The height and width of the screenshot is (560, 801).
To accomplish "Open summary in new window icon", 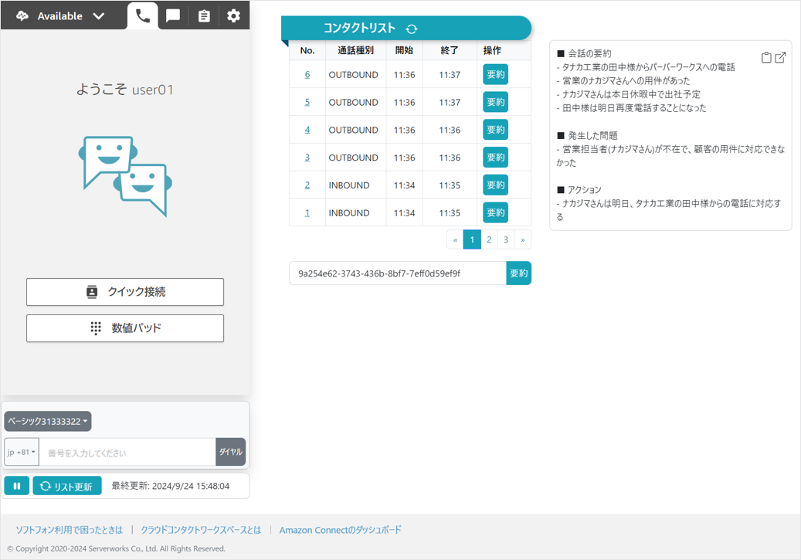I will (780, 58).
